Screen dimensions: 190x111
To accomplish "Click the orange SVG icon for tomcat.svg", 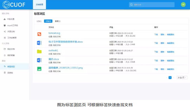I will pos(39,34).
